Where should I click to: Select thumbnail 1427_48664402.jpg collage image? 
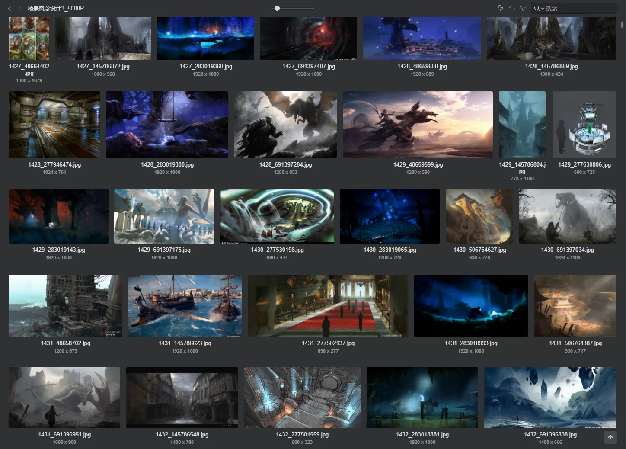click(29, 38)
